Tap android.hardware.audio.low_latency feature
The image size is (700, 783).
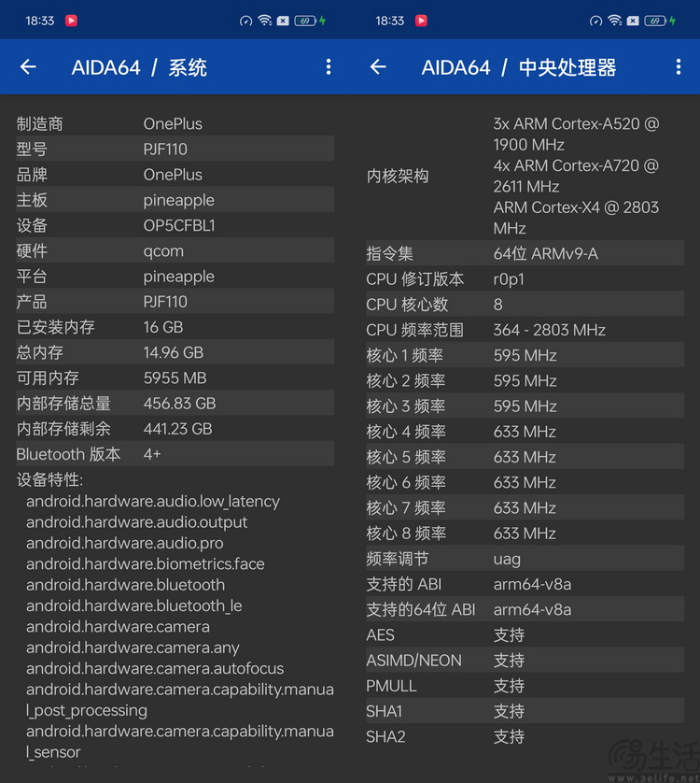pyautogui.click(x=153, y=502)
